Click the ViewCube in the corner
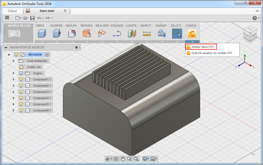The width and height of the screenshot is (263, 165). click(250, 34)
